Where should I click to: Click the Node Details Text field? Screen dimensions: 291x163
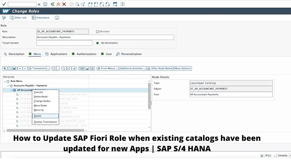click(231, 95)
